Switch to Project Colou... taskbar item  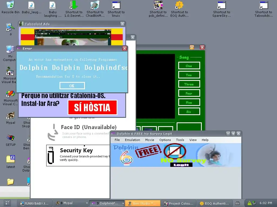coord(179,203)
